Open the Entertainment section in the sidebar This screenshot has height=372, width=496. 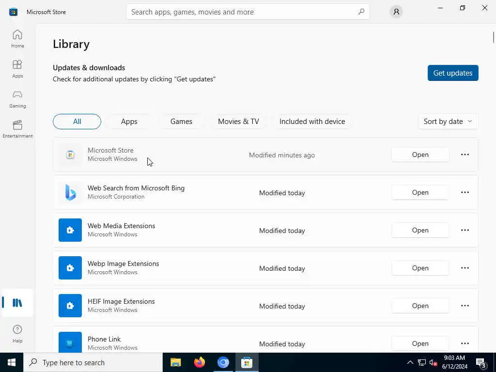pos(17,129)
